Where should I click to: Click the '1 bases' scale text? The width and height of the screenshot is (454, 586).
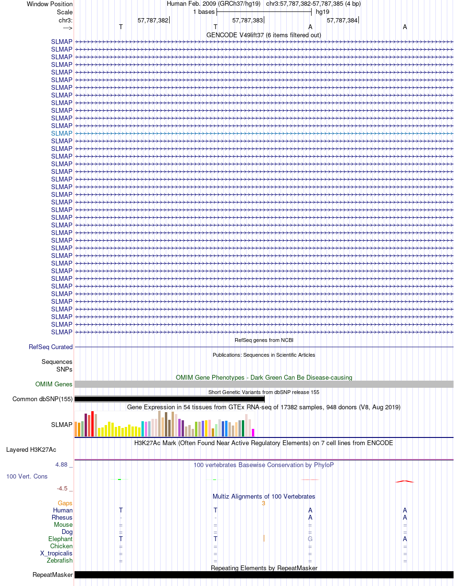pos(204,11)
